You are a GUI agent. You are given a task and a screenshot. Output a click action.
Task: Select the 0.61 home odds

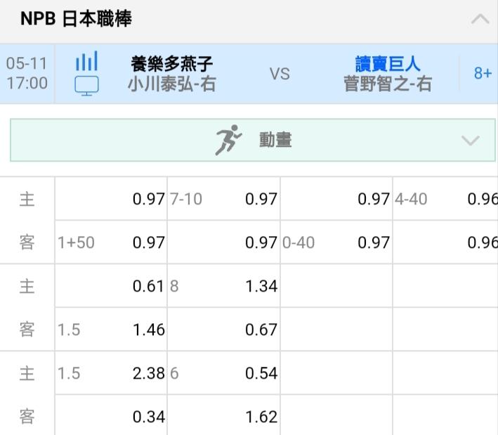click(x=148, y=286)
